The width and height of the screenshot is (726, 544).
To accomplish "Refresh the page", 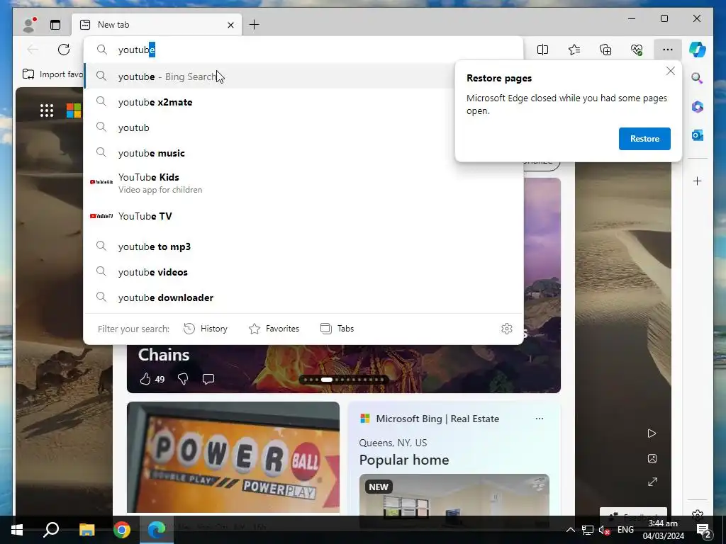I will [64, 50].
